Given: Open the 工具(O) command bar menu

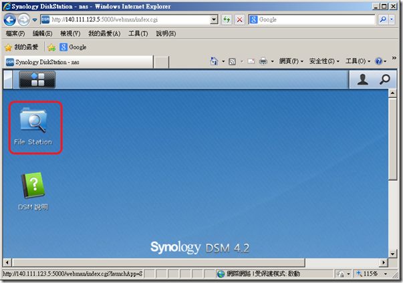Looking at the screenshot, I should pyautogui.click(x=358, y=61).
